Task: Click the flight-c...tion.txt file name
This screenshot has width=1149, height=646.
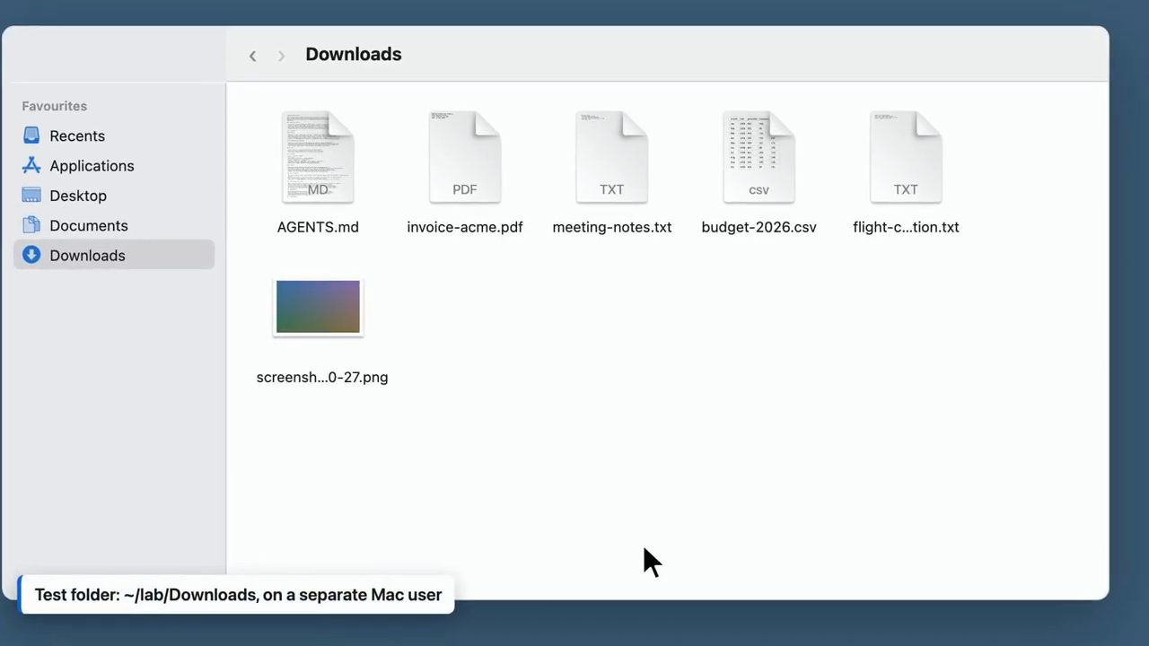Action: (x=906, y=227)
